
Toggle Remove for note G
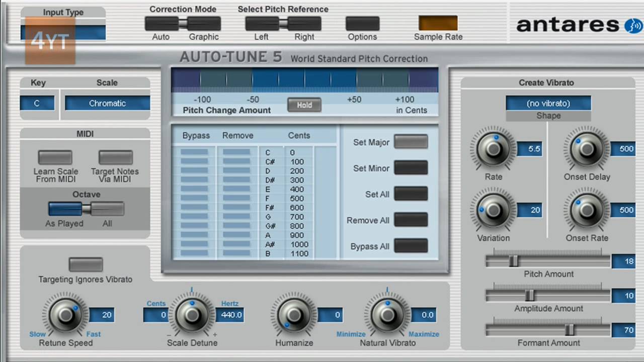click(x=236, y=217)
